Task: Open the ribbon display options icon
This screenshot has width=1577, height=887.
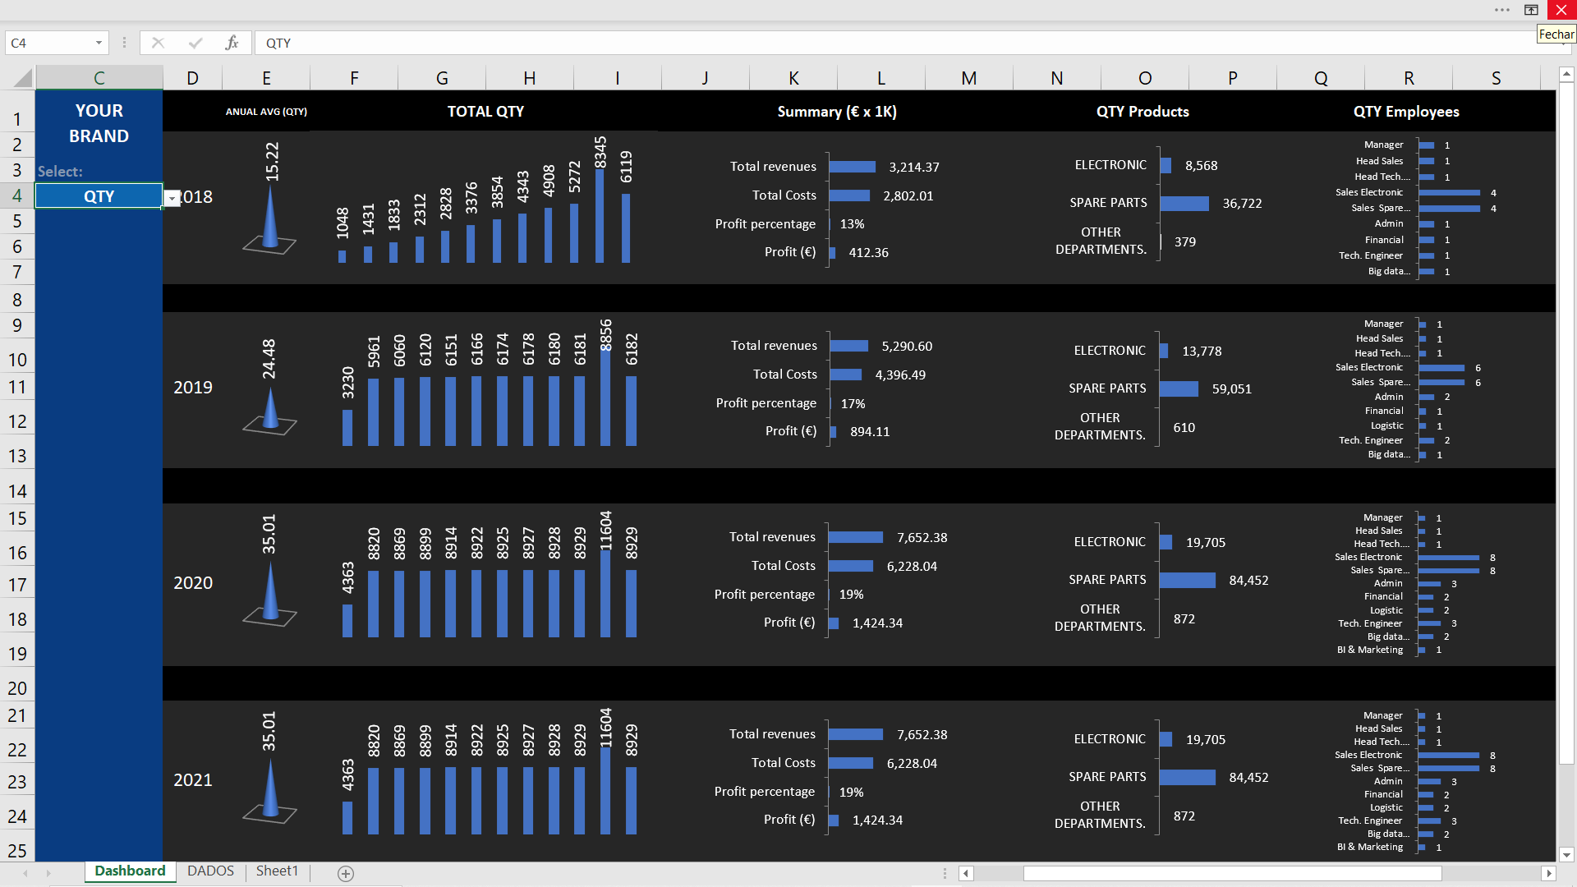Action: 1531,10
